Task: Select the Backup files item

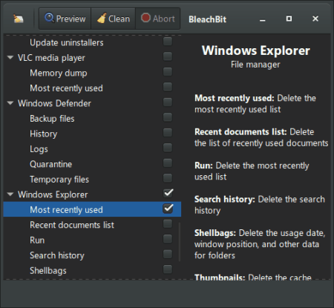Action: (x=92, y=119)
